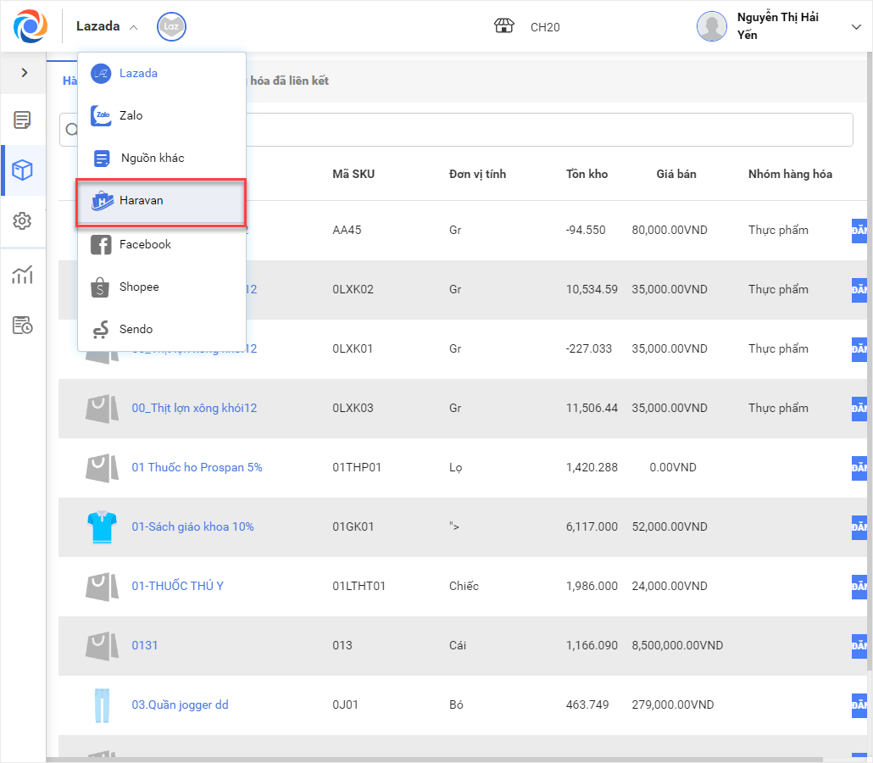Expand the sidebar with the chevron arrow
This screenshot has height=763, width=873.
coord(24,73)
